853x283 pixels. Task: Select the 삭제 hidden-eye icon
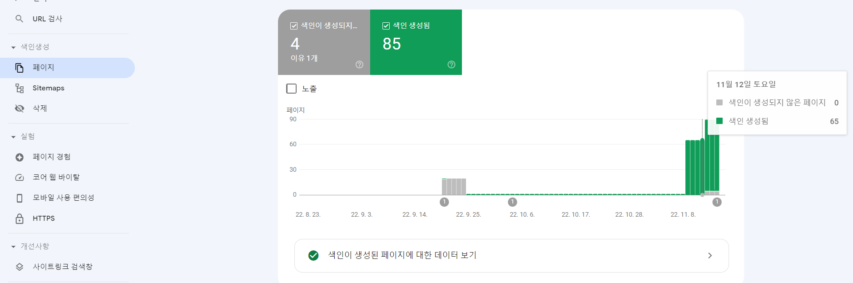click(x=19, y=108)
